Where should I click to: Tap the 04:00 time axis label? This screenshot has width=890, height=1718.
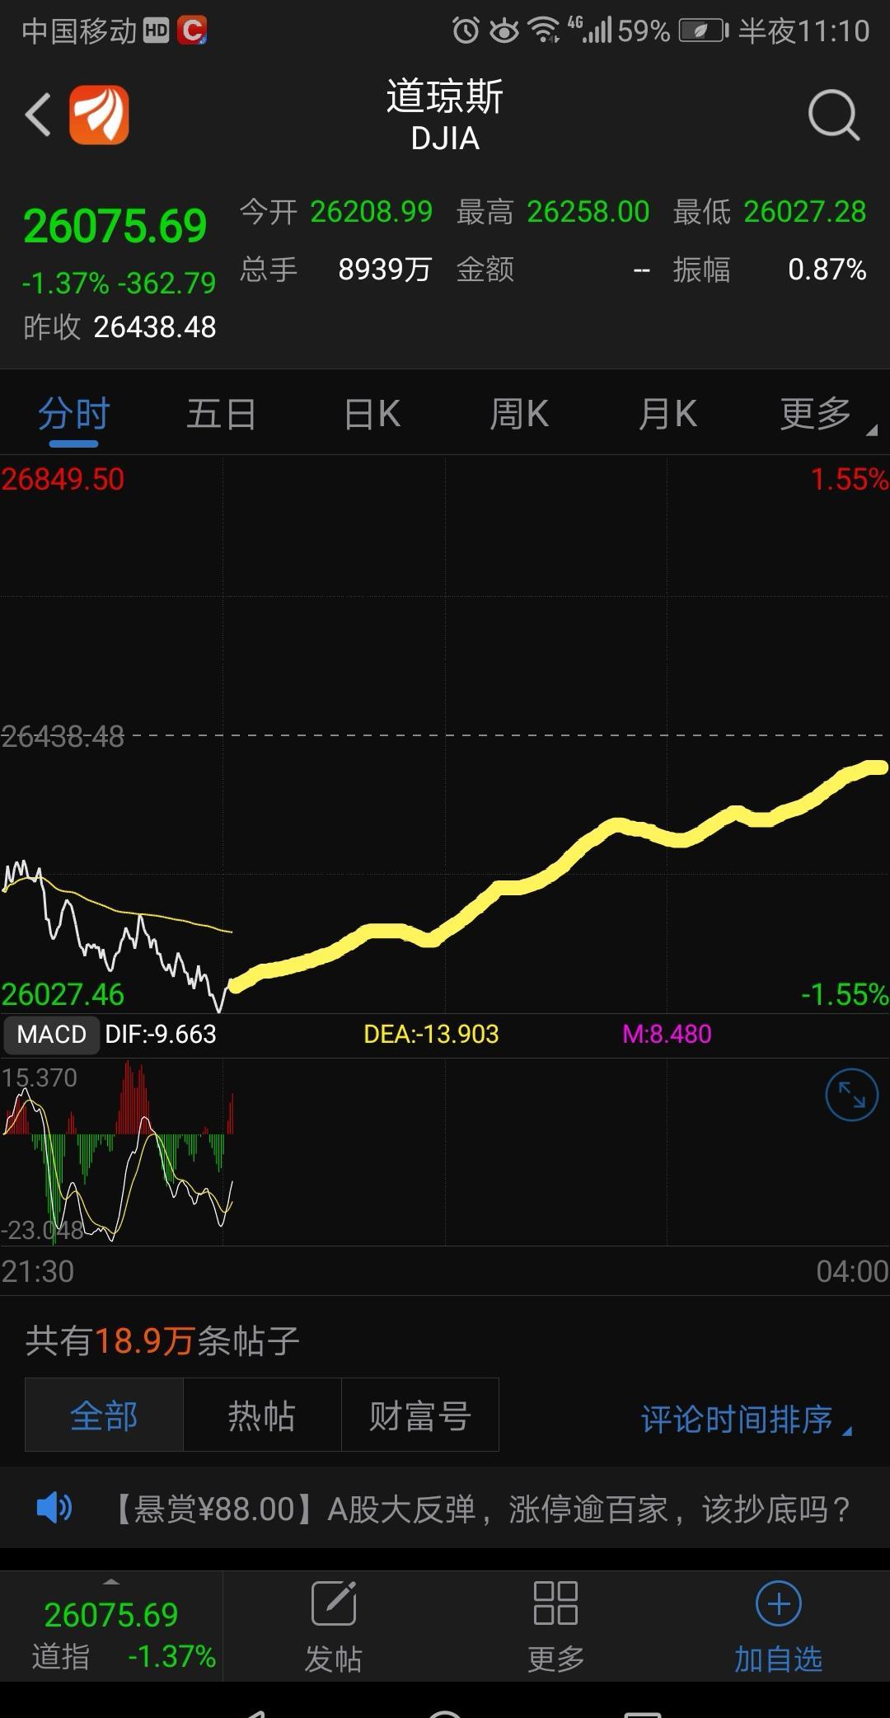852,1271
